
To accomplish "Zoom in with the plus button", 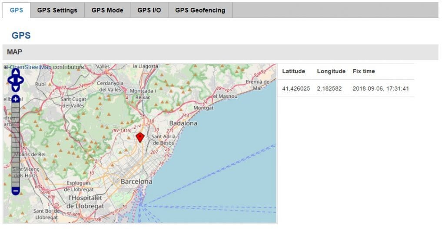I will click(x=16, y=99).
